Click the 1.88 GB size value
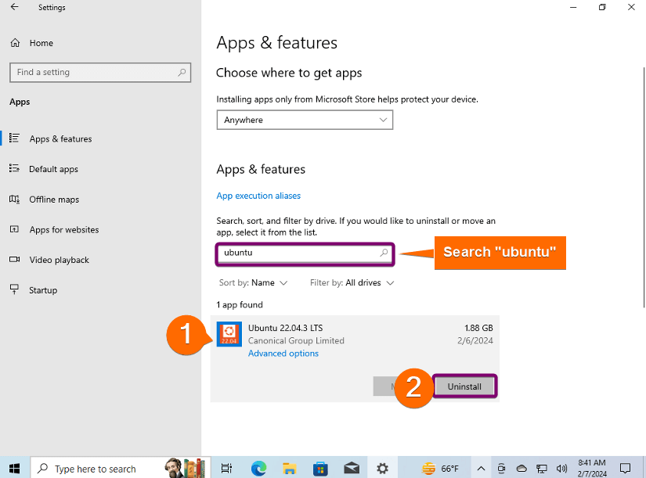The width and height of the screenshot is (646, 478). [478, 328]
